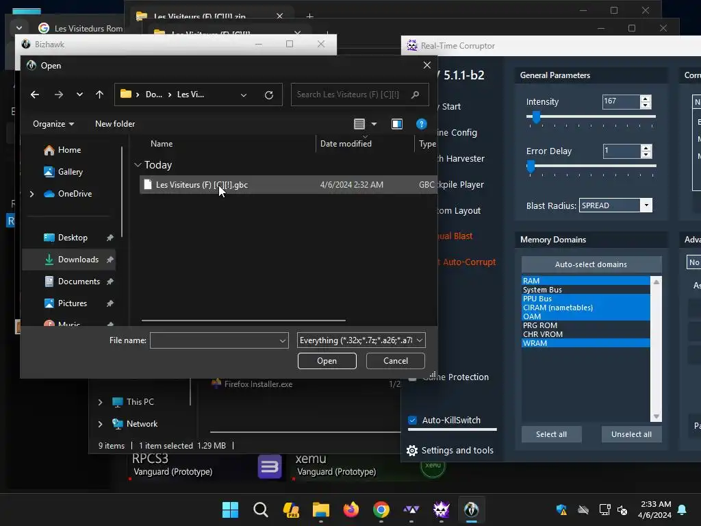This screenshot has height=526, width=701.
Task: Open the Organize menu
Action: click(53, 124)
